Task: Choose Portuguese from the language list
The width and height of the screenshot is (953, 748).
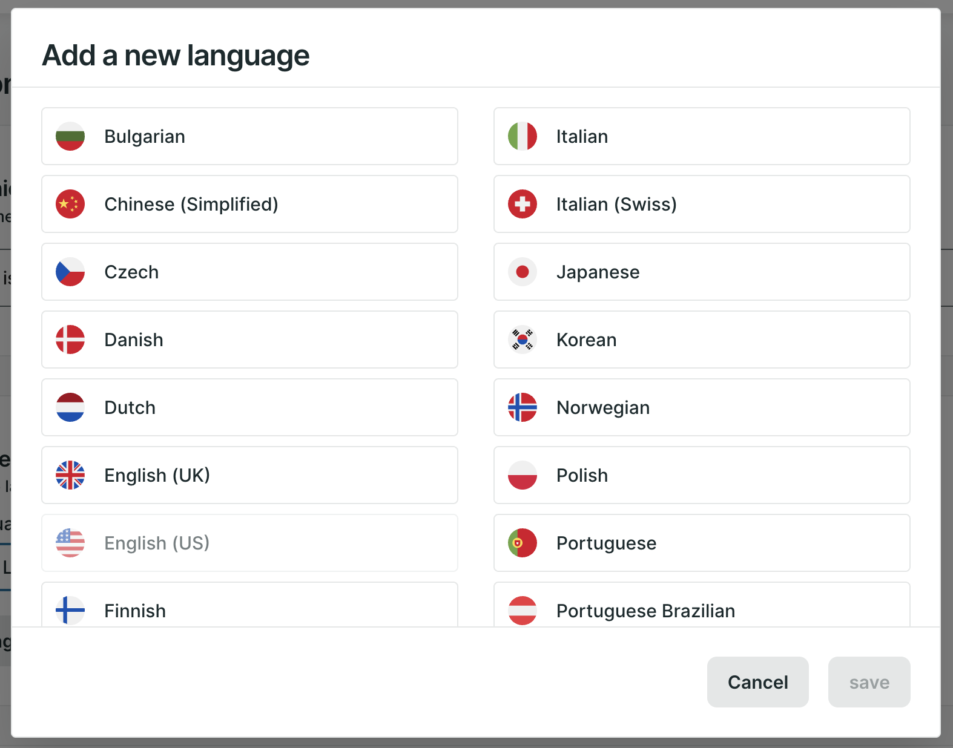Action: coord(702,543)
